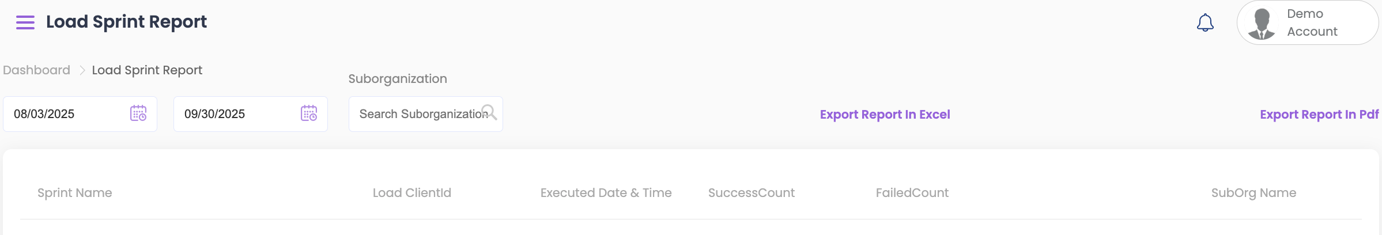
Task: Sort by Executed Date & Time column
Action: pos(606,193)
